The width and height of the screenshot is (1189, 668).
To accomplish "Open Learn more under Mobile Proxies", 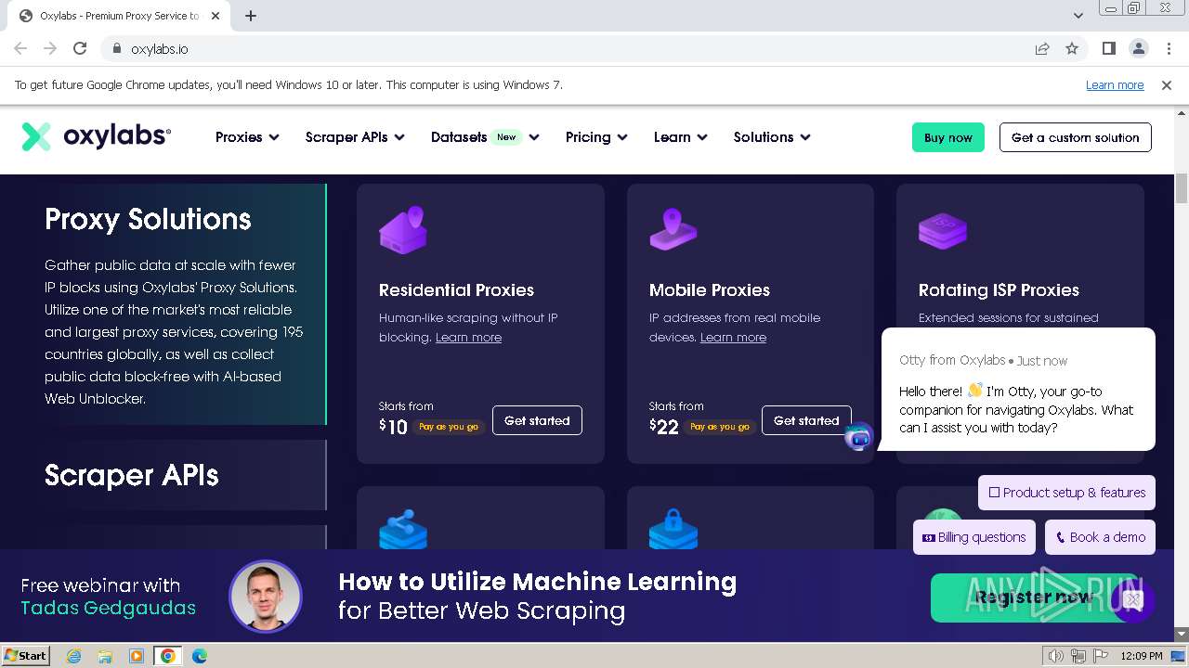I will [x=733, y=338].
